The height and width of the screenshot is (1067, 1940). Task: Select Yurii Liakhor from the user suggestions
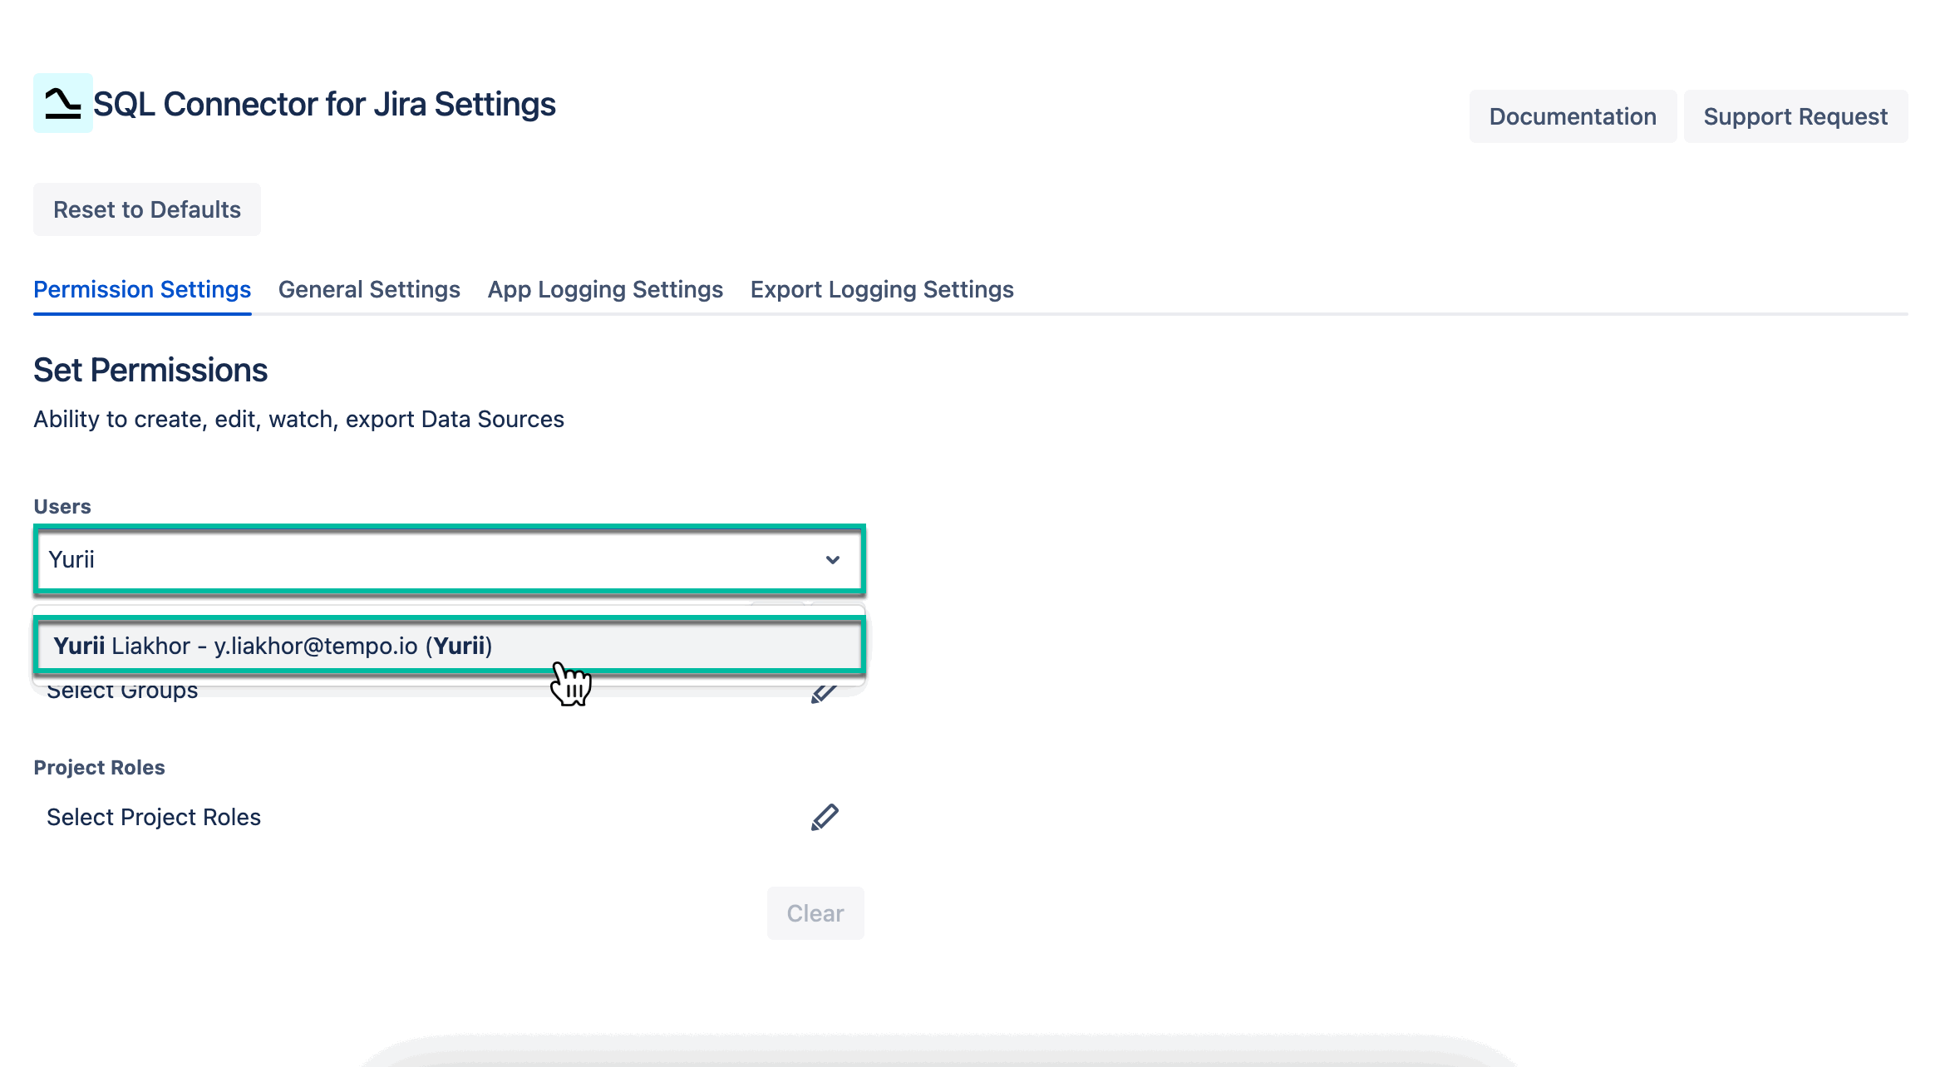(x=274, y=645)
